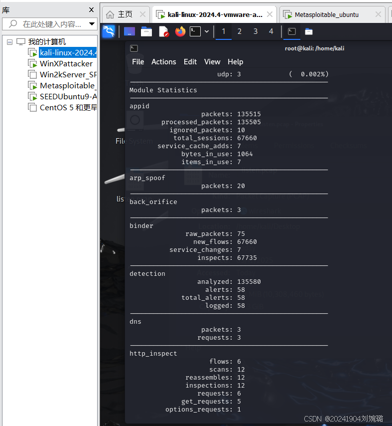Open the Actions menu in terminal
The width and height of the screenshot is (392, 426).
click(x=163, y=62)
